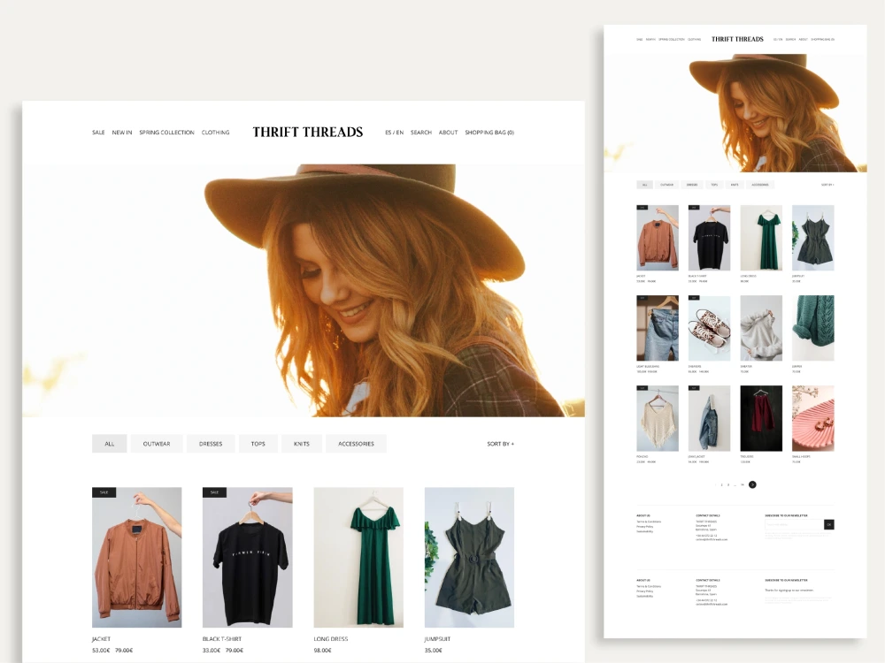
Task: Select TOPS filter tab on large page
Action: pyautogui.click(x=258, y=444)
